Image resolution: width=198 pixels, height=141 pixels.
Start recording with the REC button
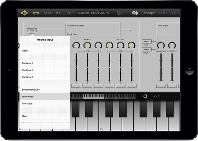(x=162, y=13)
